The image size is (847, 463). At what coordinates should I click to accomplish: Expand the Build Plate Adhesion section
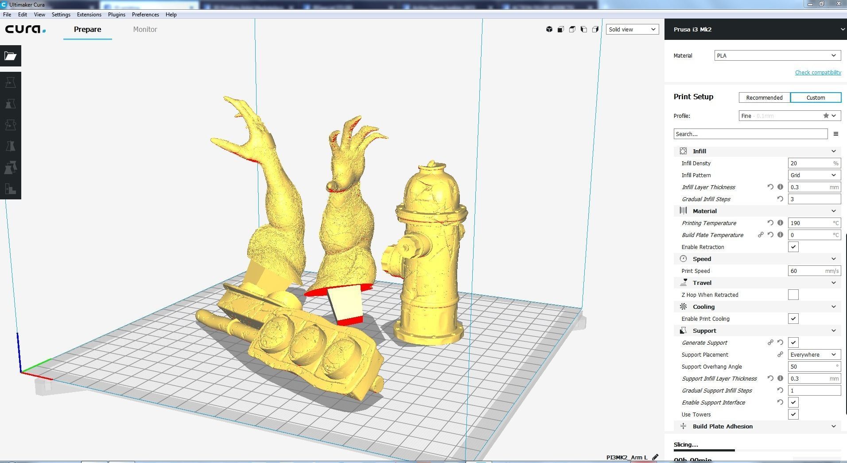[x=758, y=426]
